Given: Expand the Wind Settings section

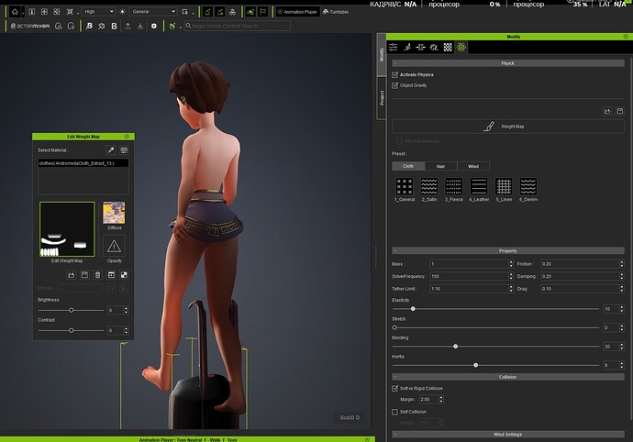Looking at the screenshot, I should click(x=508, y=435).
